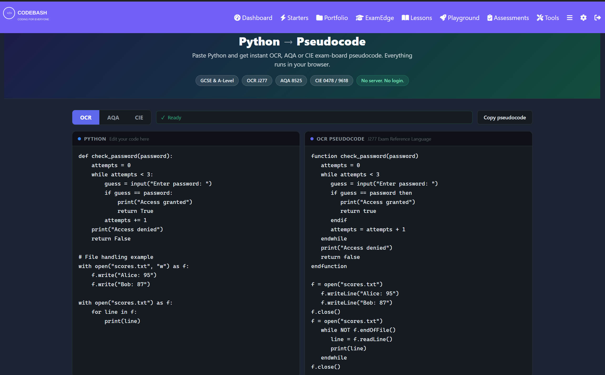605x375 pixels.
Task: Click the CODEBASH brand text
Action: (x=32, y=13)
